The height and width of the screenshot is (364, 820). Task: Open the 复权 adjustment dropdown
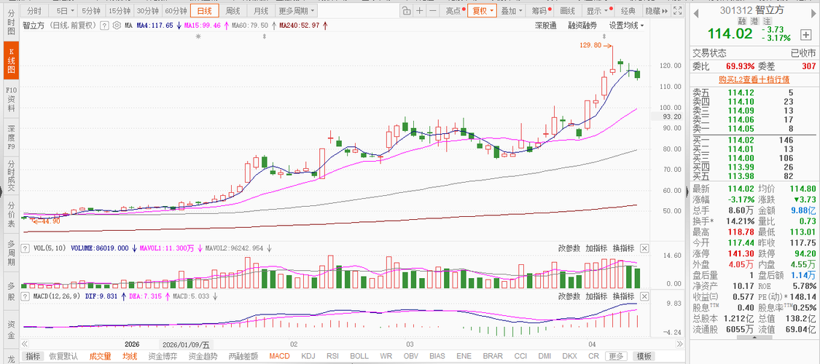pos(481,10)
